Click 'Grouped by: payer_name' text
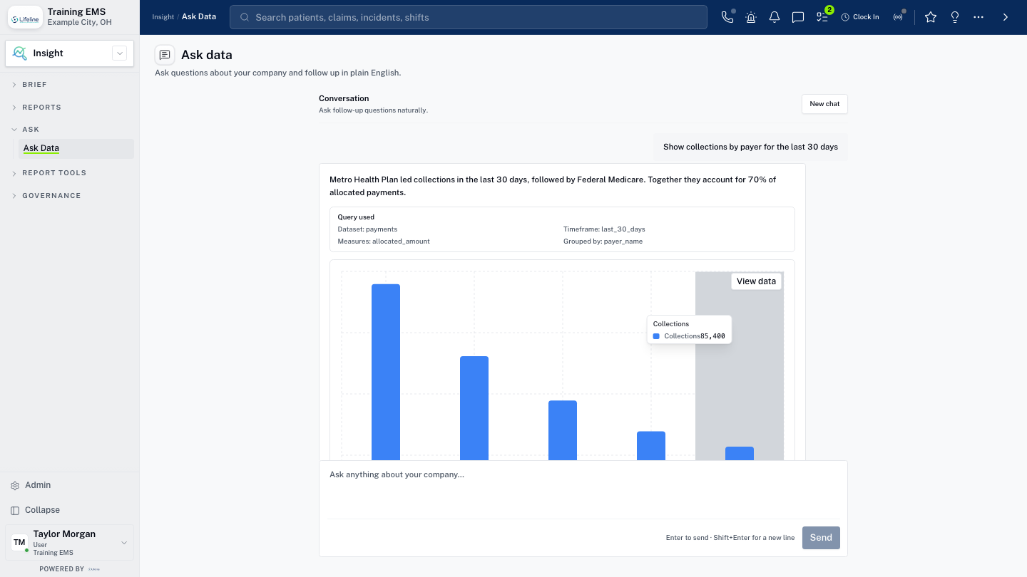The width and height of the screenshot is (1027, 577). 603,241
